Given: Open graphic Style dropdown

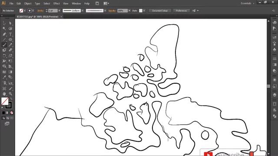Looking at the screenshot, I should tap(144, 11).
